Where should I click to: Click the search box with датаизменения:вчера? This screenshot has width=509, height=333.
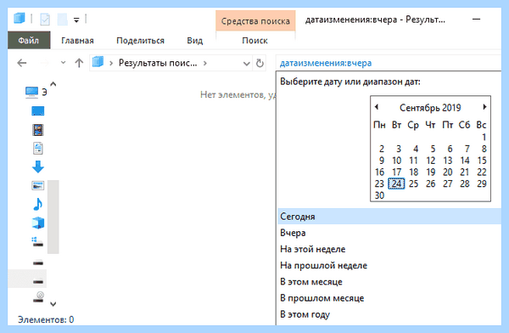(x=388, y=63)
